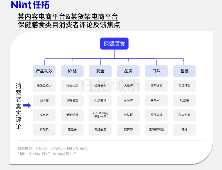Select the 赠品多 cell
Viewport: 222px width, 170px height.
(72, 130)
